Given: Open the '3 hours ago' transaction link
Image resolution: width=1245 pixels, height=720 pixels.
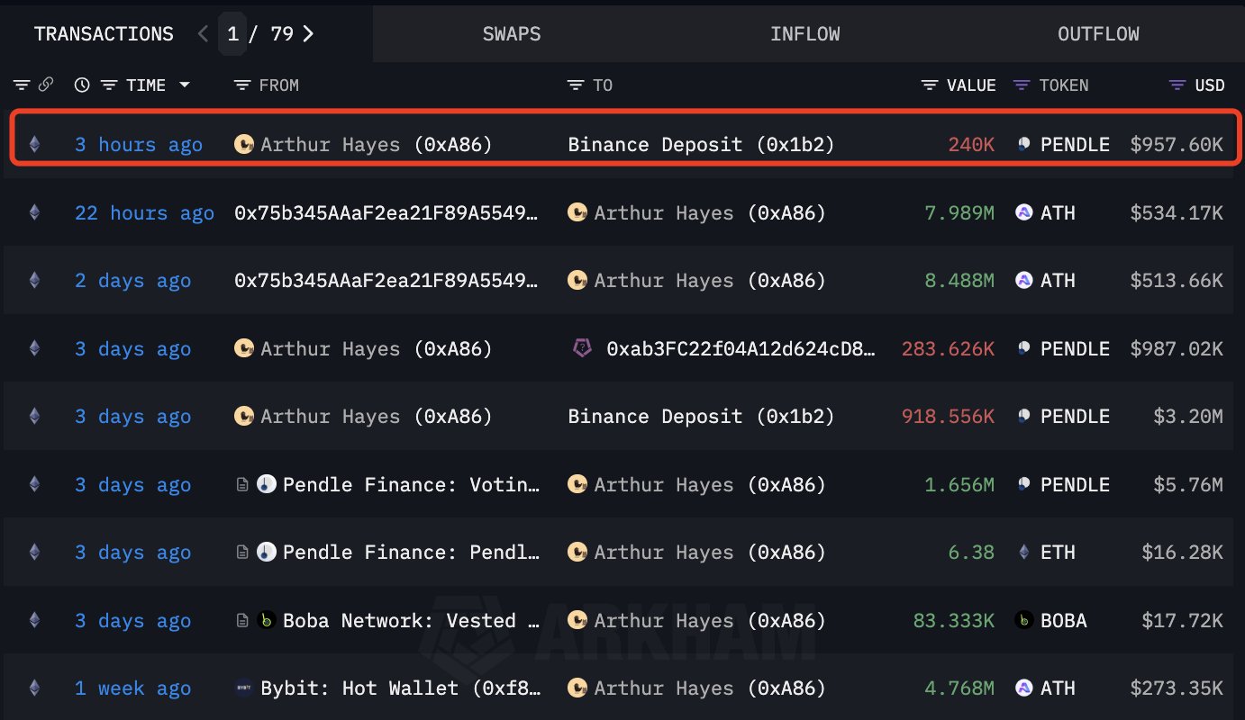Looking at the screenshot, I should 138,145.
